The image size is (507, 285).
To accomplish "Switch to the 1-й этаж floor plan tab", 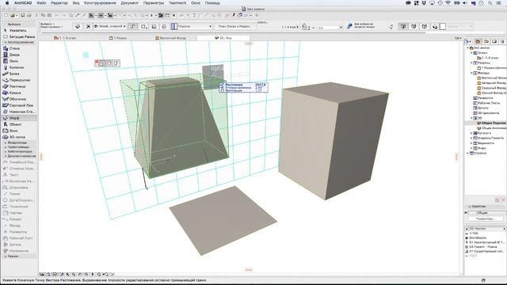I will click(66, 38).
